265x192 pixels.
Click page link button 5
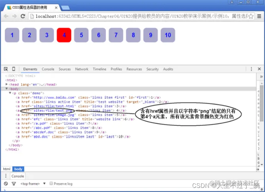[x=81, y=35]
